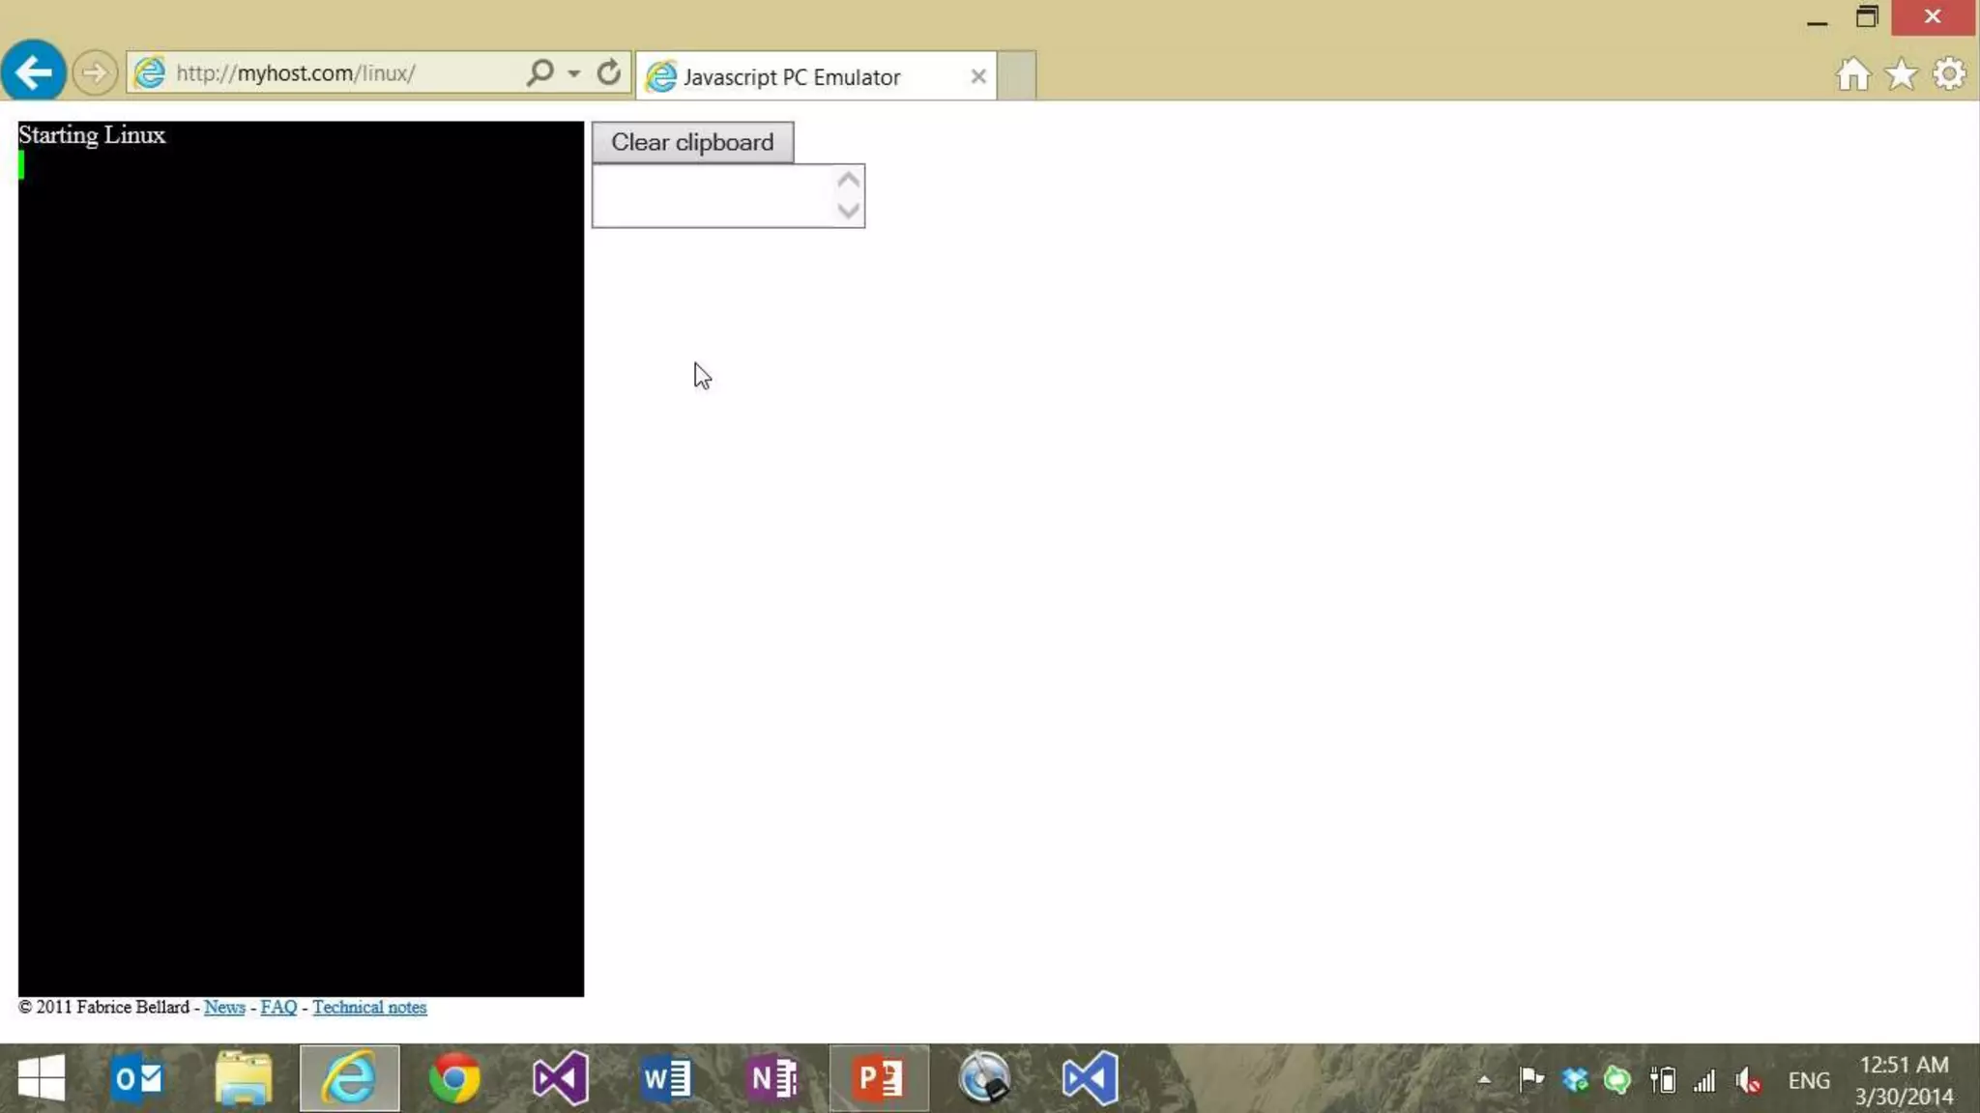The width and height of the screenshot is (1980, 1113).
Task: Open Favorites via the star icon
Action: point(1901,74)
